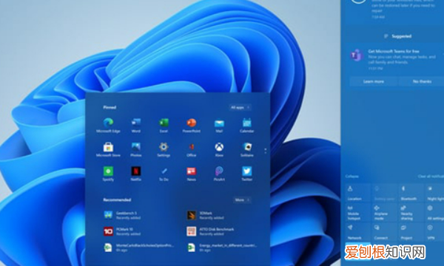444x266 pixels.
Task: Open Microsoft Edge from pinned apps
Action: click(108, 125)
